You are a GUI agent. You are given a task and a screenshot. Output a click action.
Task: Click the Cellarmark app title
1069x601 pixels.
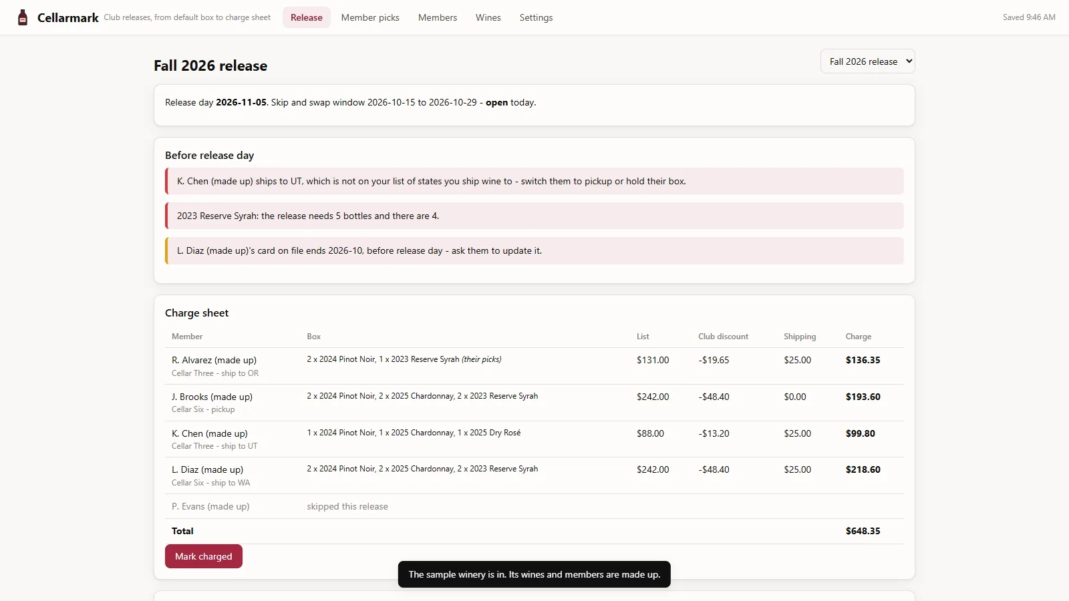point(68,17)
